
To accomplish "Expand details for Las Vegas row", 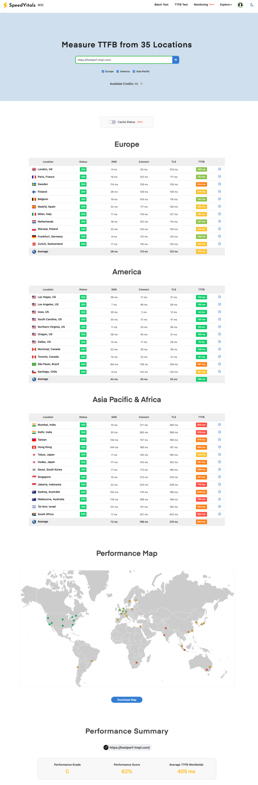I will click(x=219, y=297).
